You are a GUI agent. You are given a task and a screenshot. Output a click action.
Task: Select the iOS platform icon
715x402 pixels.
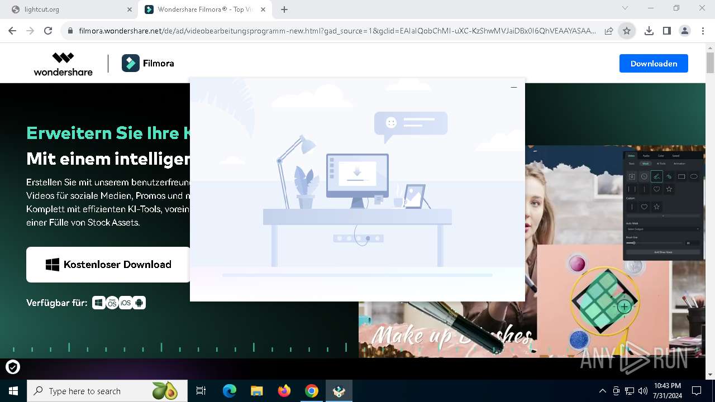126,303
